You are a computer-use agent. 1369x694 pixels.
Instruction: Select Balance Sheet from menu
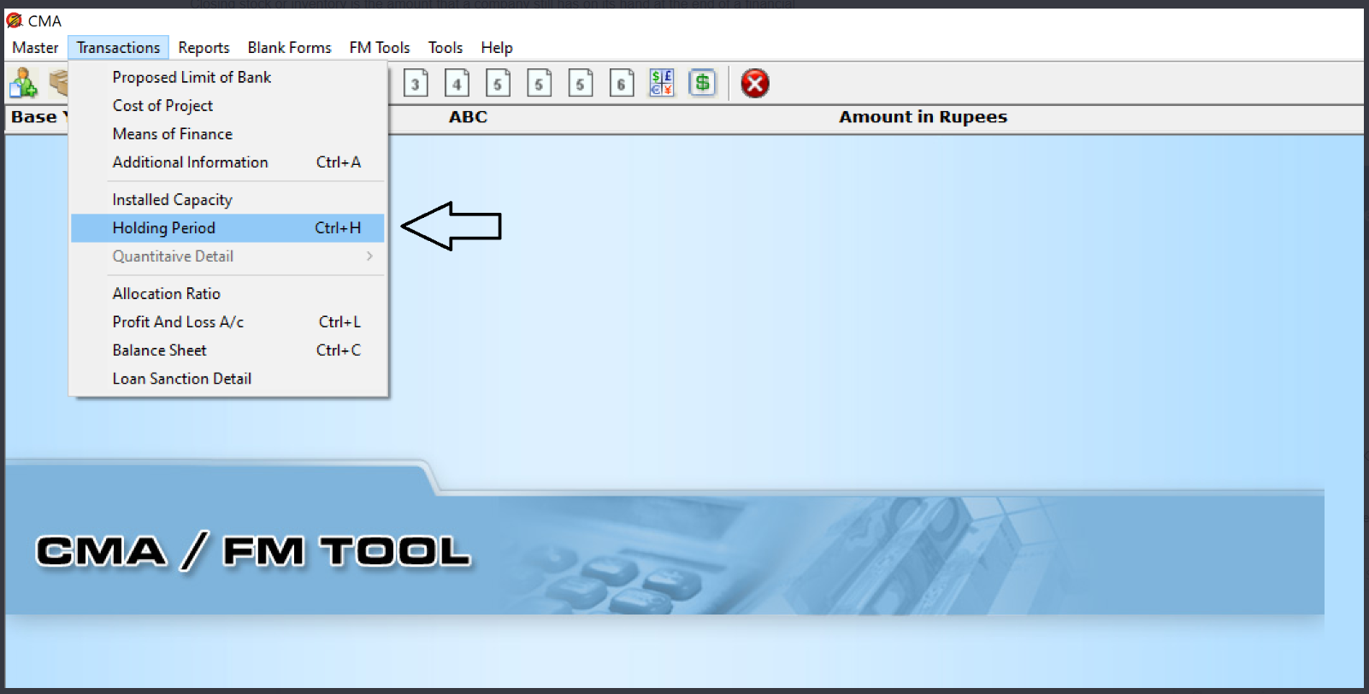(159, 350)
